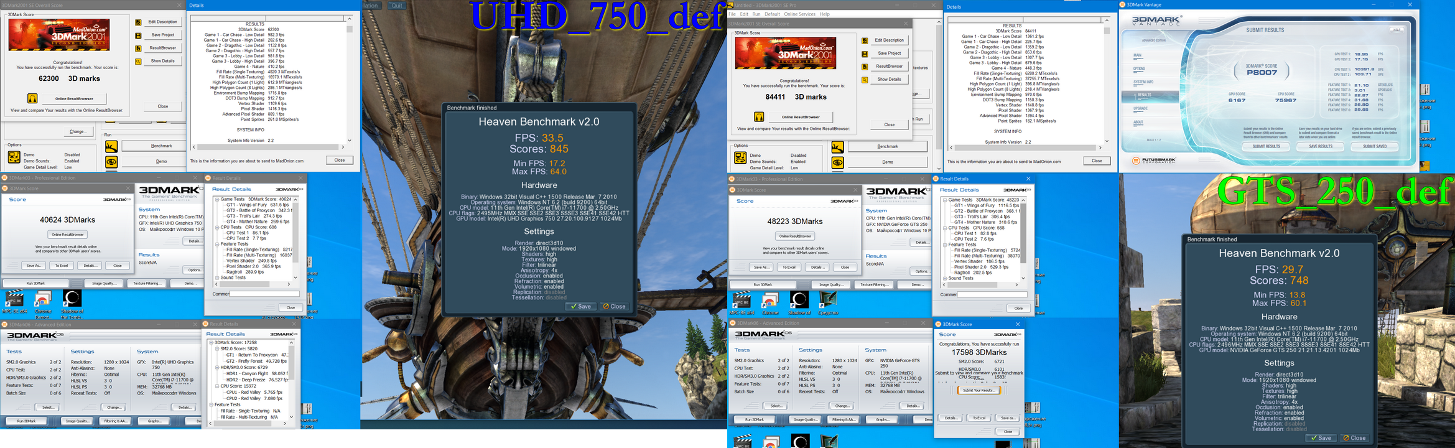
Task: Open Help menu in 3DMark2001 SE Pro
Action: pyautogui.click(x=825, y=14)
